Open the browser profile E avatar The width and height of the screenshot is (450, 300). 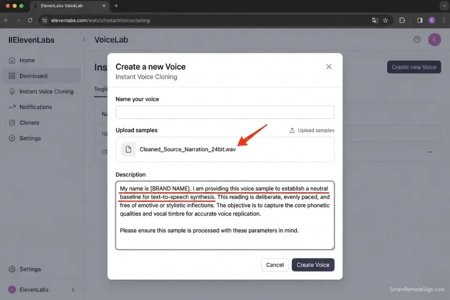(x=432, y=20)
